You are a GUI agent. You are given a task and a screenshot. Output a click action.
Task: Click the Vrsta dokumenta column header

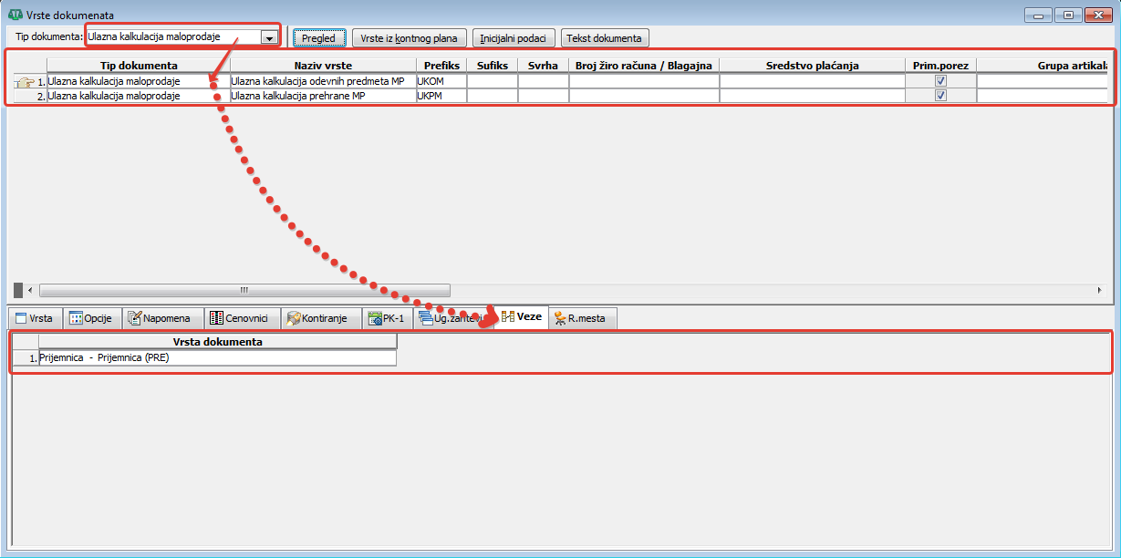pyautogui.click(x=217, y=342)
